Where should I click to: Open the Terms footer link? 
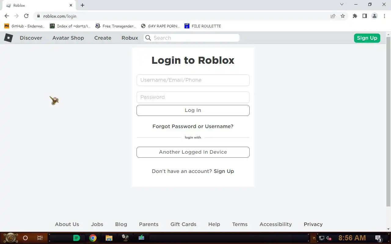pos(240,224)
